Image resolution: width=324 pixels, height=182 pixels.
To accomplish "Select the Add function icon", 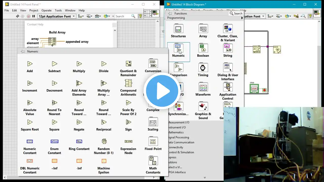I will (x=30, y=64).
